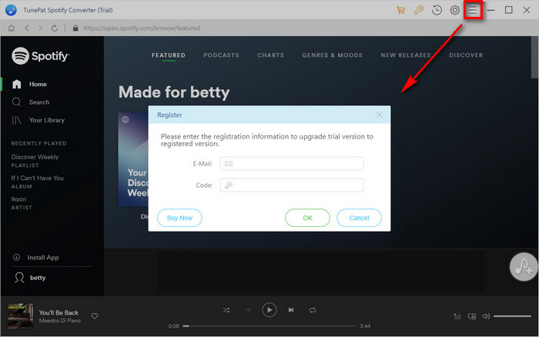The height and width of the screenshot is (337, 539).
Task: Select Home in the sidebar
Action: (38, 84)
